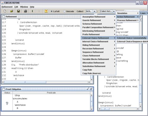Select Process Refinement menu item
148x116 pixels.
click(x=128, y=20)
